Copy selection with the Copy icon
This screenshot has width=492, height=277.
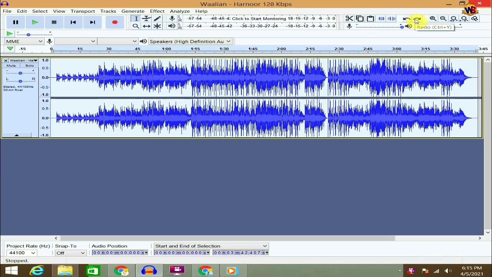tap(360, 18)
